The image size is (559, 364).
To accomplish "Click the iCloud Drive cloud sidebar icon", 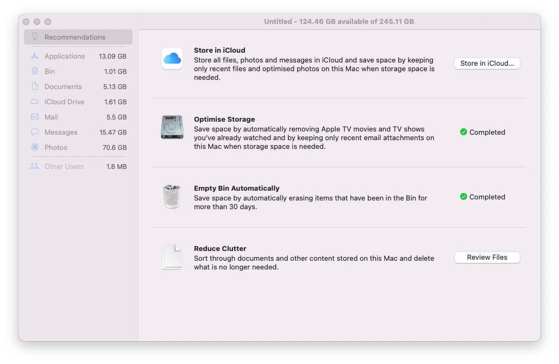I will [35, 102].
